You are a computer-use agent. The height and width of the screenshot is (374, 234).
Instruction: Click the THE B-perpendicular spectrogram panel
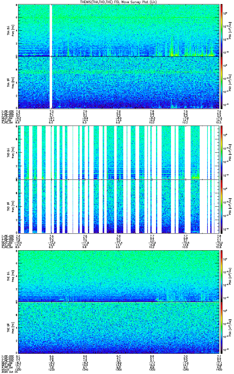(119, 276)
